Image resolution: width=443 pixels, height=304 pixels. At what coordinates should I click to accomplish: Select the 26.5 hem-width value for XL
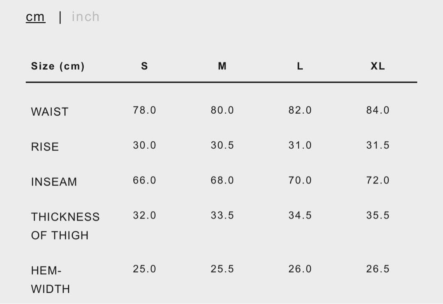[x=378, y=269]
